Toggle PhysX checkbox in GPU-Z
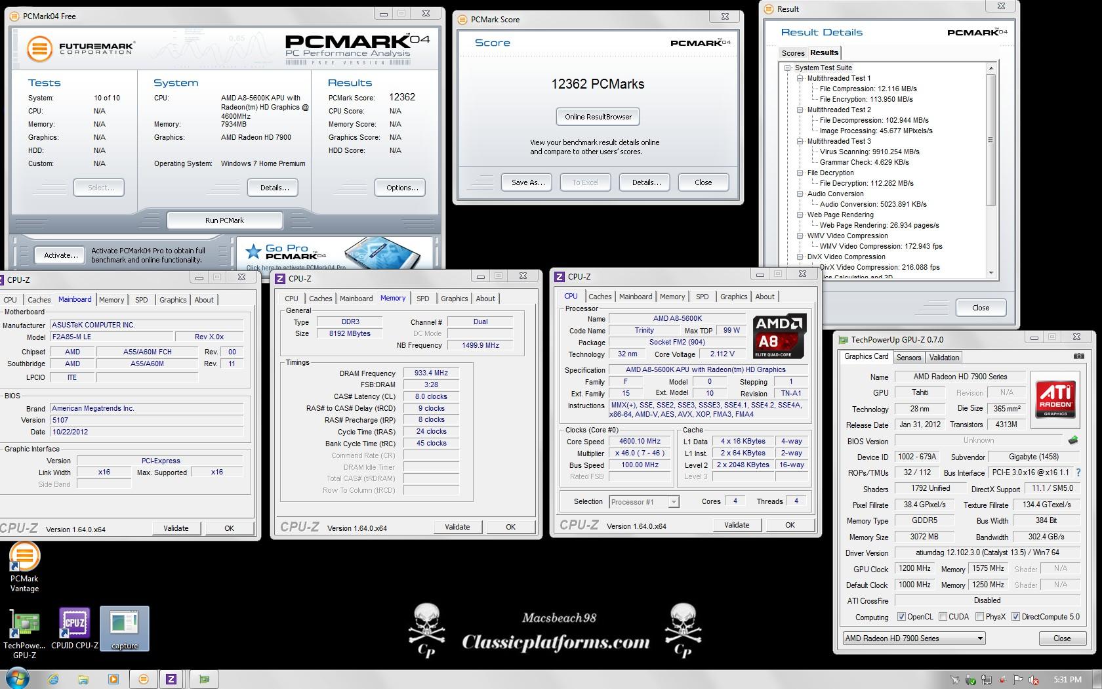Viewport: 1102px width, 689px height. [979, 617]
